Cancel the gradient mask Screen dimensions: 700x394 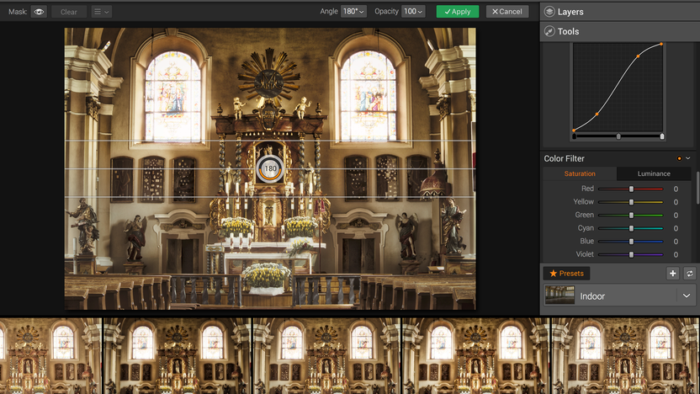point(507,12)
